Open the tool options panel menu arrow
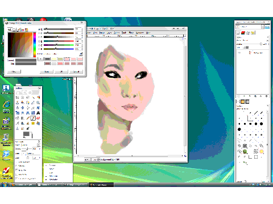Image resolution: width=273 pixels, height=204 pixels. 39,142
